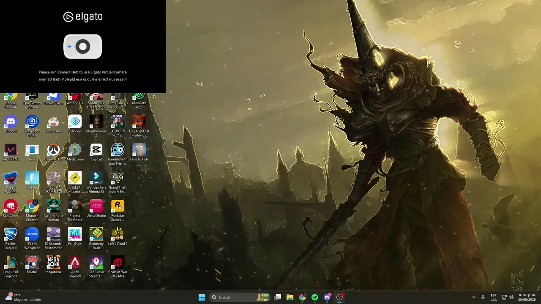Image resolution: width=541 pixels, height=304 pixels.
Task: Select the Roblox Player desktop icon
Action: point(53,100)
